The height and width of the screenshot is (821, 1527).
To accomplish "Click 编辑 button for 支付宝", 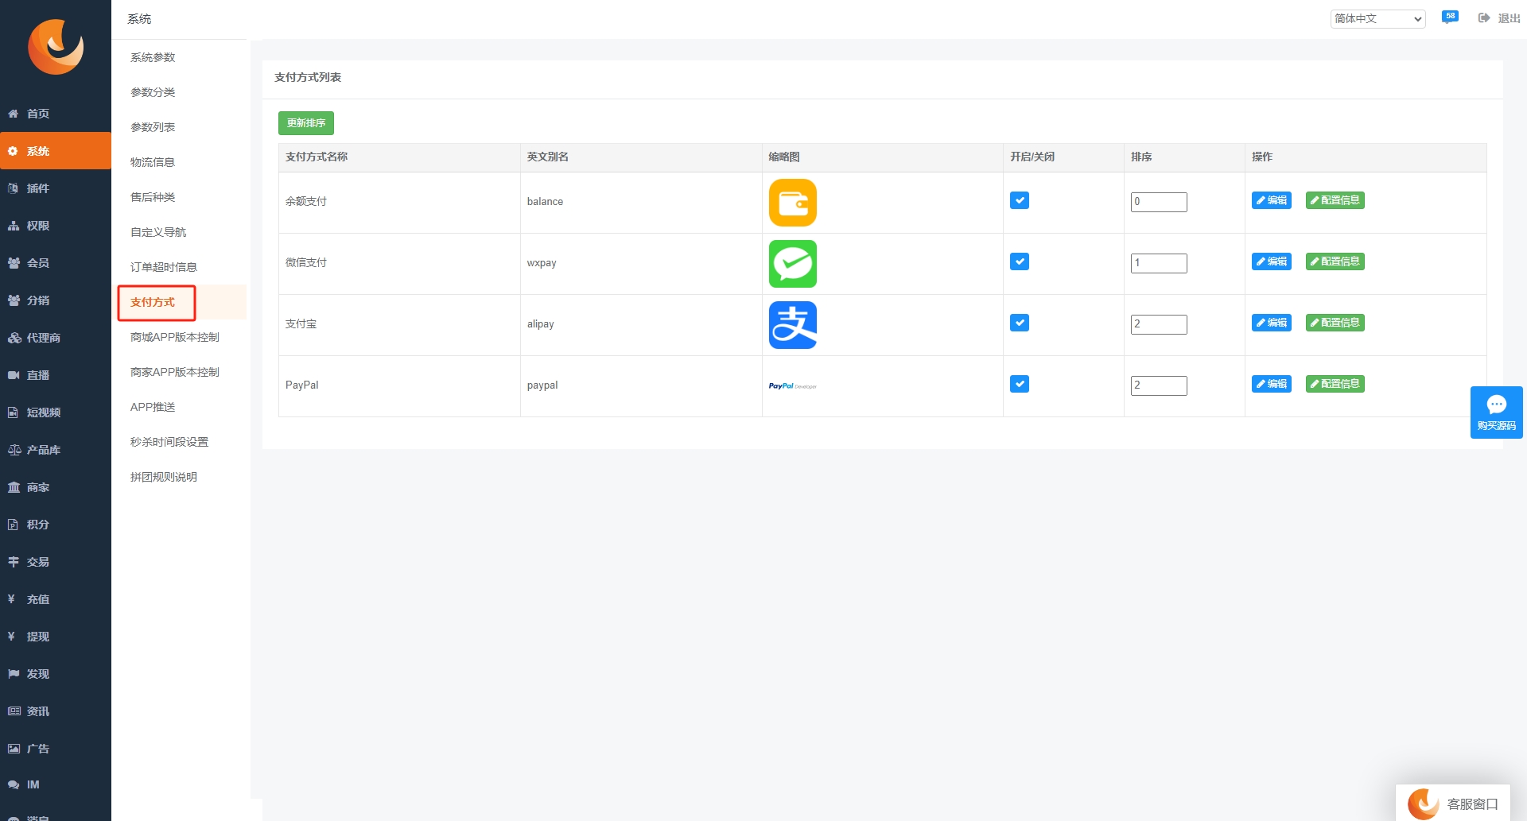I will [1272, 323].
